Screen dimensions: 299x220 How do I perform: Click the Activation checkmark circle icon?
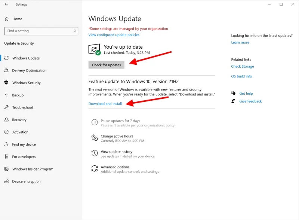[6, 132]
